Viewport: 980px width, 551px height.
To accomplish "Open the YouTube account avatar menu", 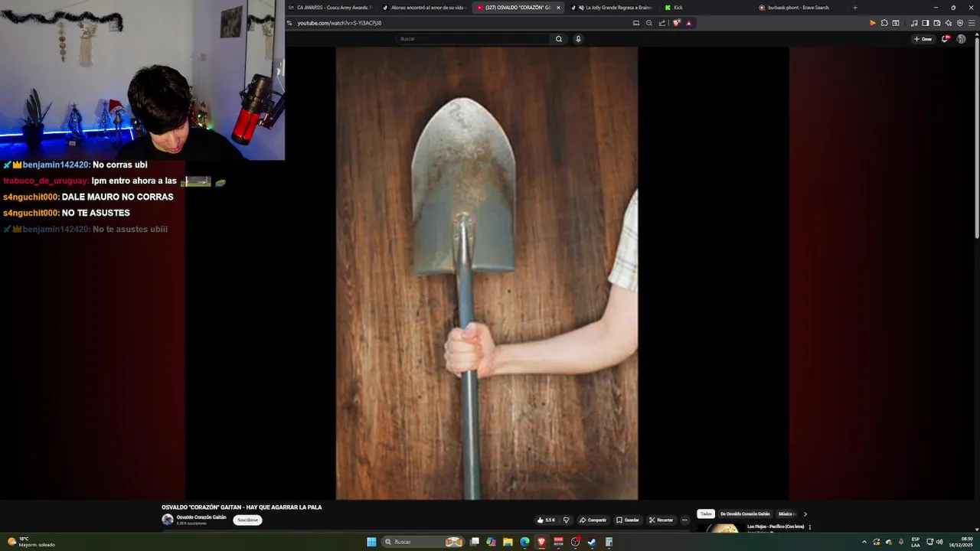I will pyautogui.click(x=962, y=39).
